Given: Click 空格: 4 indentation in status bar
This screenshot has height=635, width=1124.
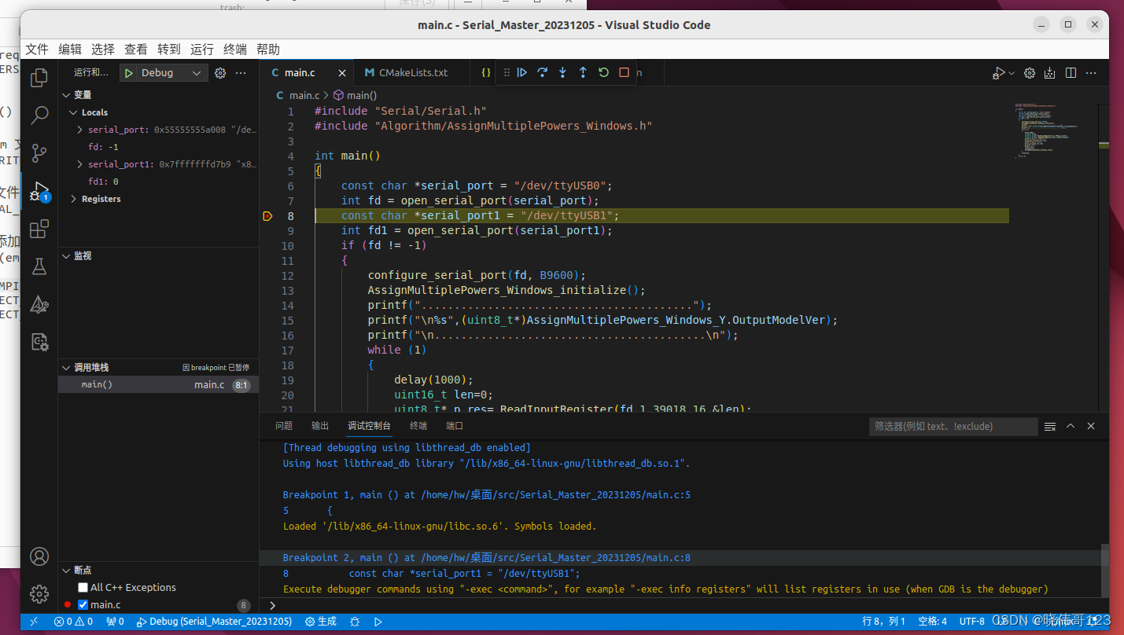Looking at the screenshot, I should click(933, 621).
